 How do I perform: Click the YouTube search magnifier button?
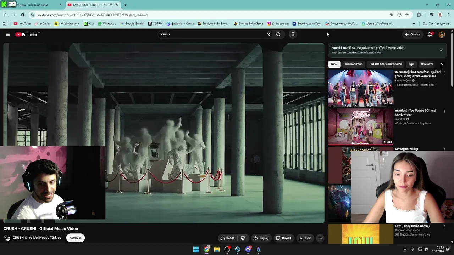[x=278, y=34]
